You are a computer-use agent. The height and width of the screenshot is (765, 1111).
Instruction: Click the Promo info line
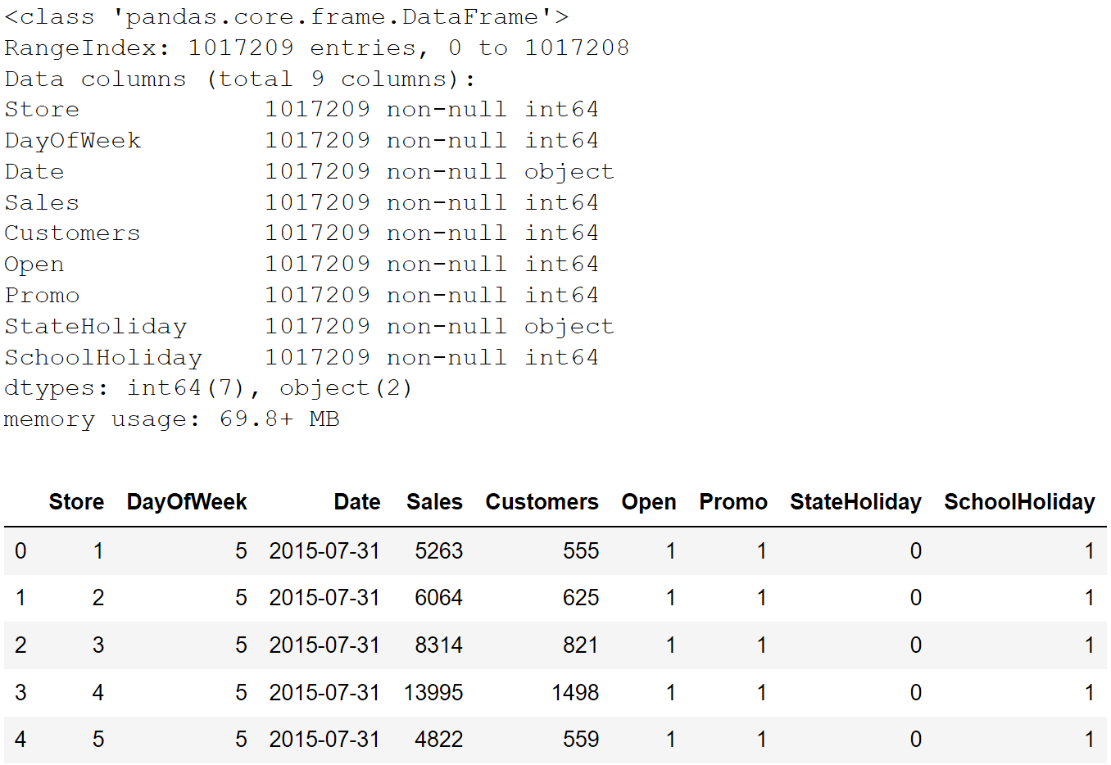pos(302,296)
